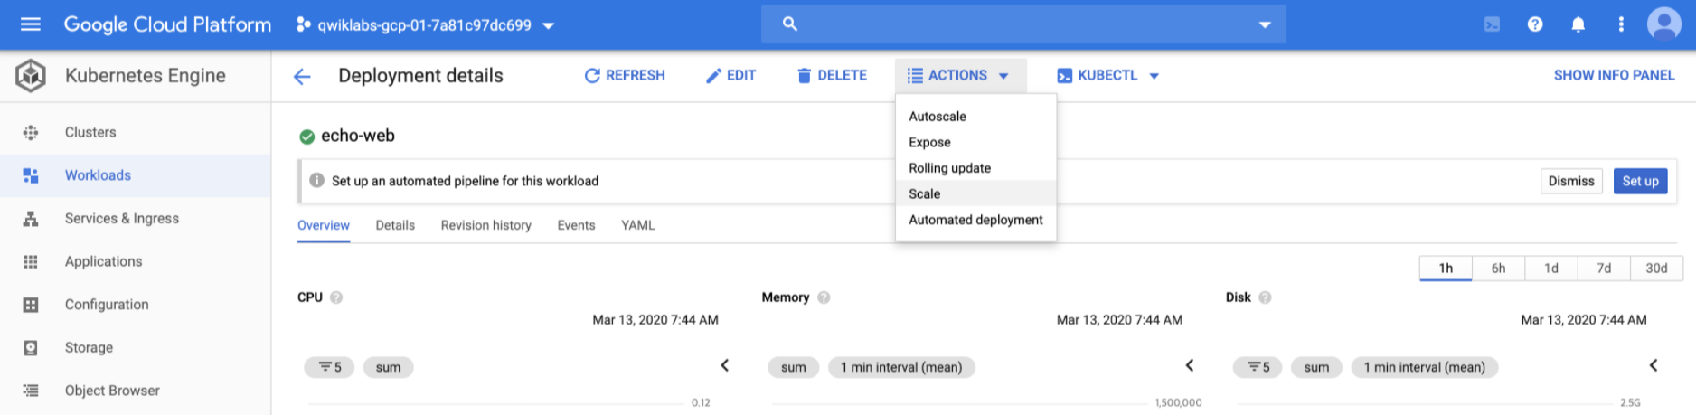Click the Storage sidebar icon
The width and height of the screenshot is (1696, 415).
(31, 348)
